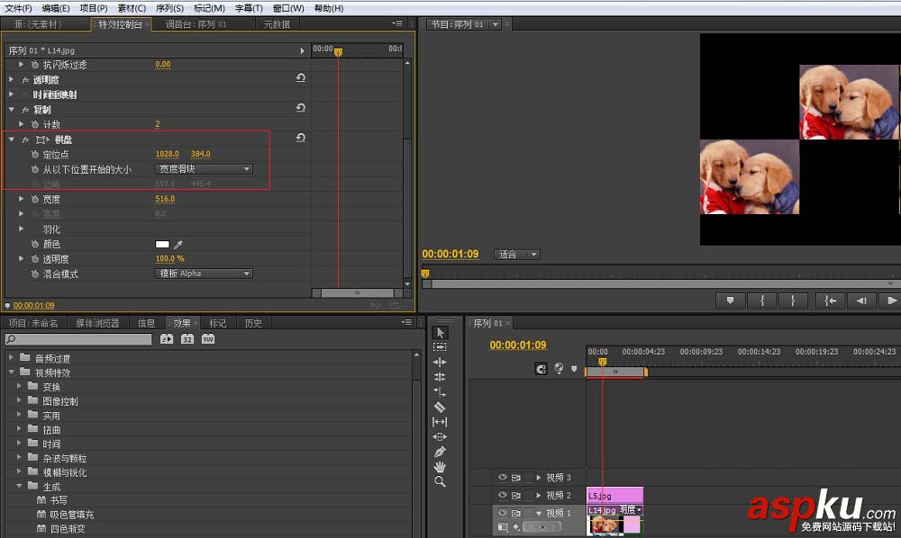Image resolution: width=901 pixels, height=538 pixels.
Task: Select the Ripple Edit tool
Action: coord(440,362)
